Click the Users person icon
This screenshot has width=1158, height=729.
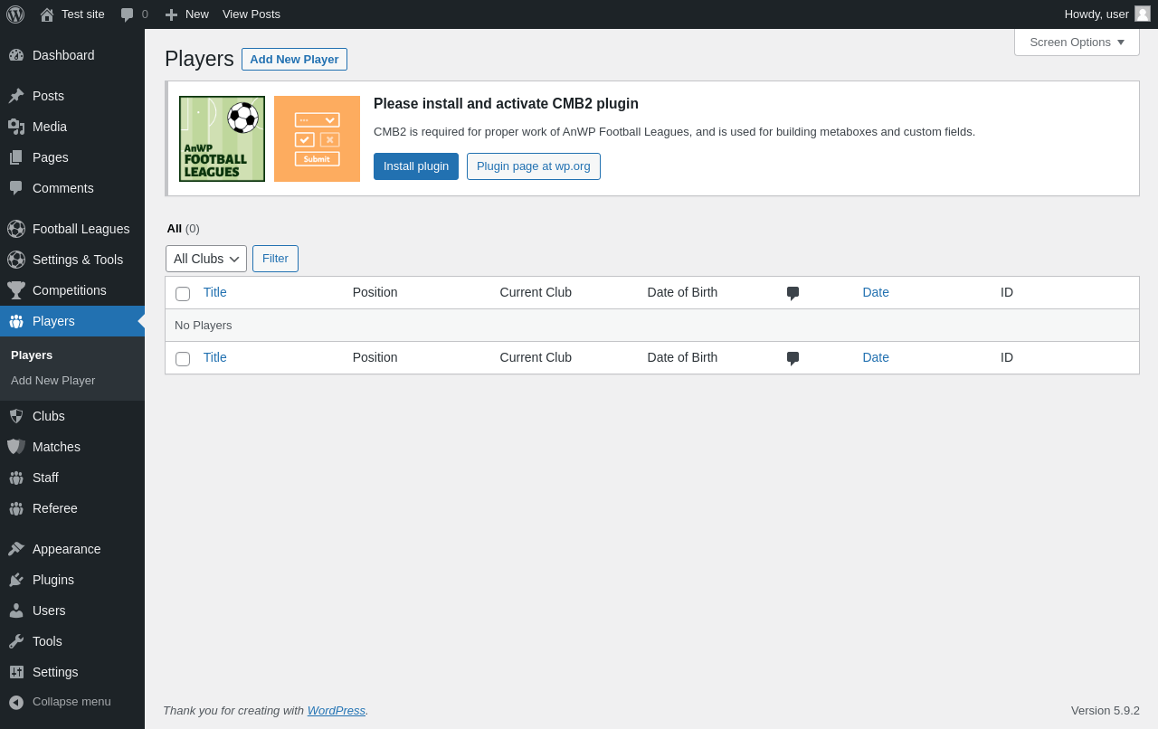(x=16, y=611)
